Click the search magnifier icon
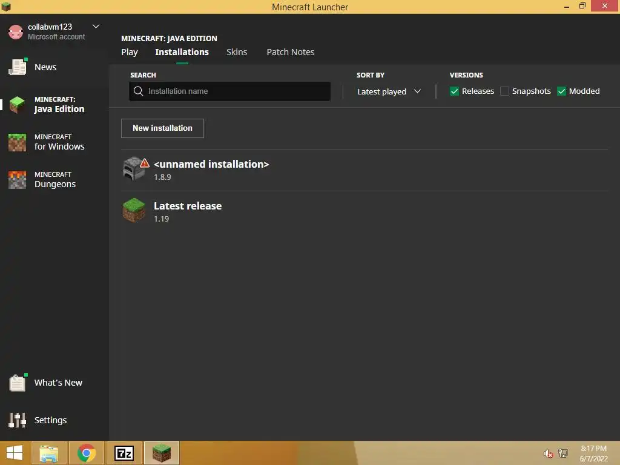 click(139, 91)
